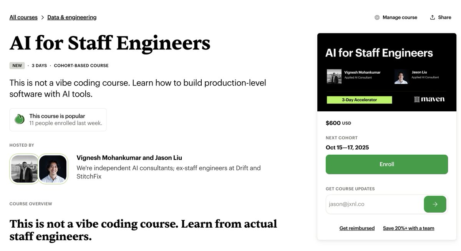Click the NEW badge under title

(17, 66)
